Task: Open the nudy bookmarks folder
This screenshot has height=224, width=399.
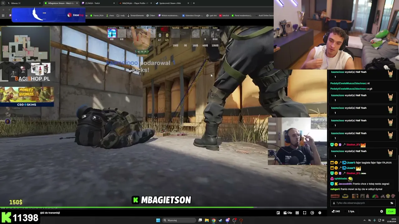Action: pyautogui.click(x=121, y=16)
